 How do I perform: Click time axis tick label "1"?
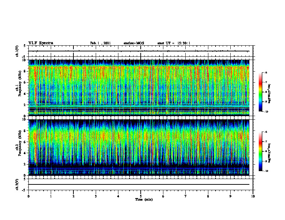(51, 196)
